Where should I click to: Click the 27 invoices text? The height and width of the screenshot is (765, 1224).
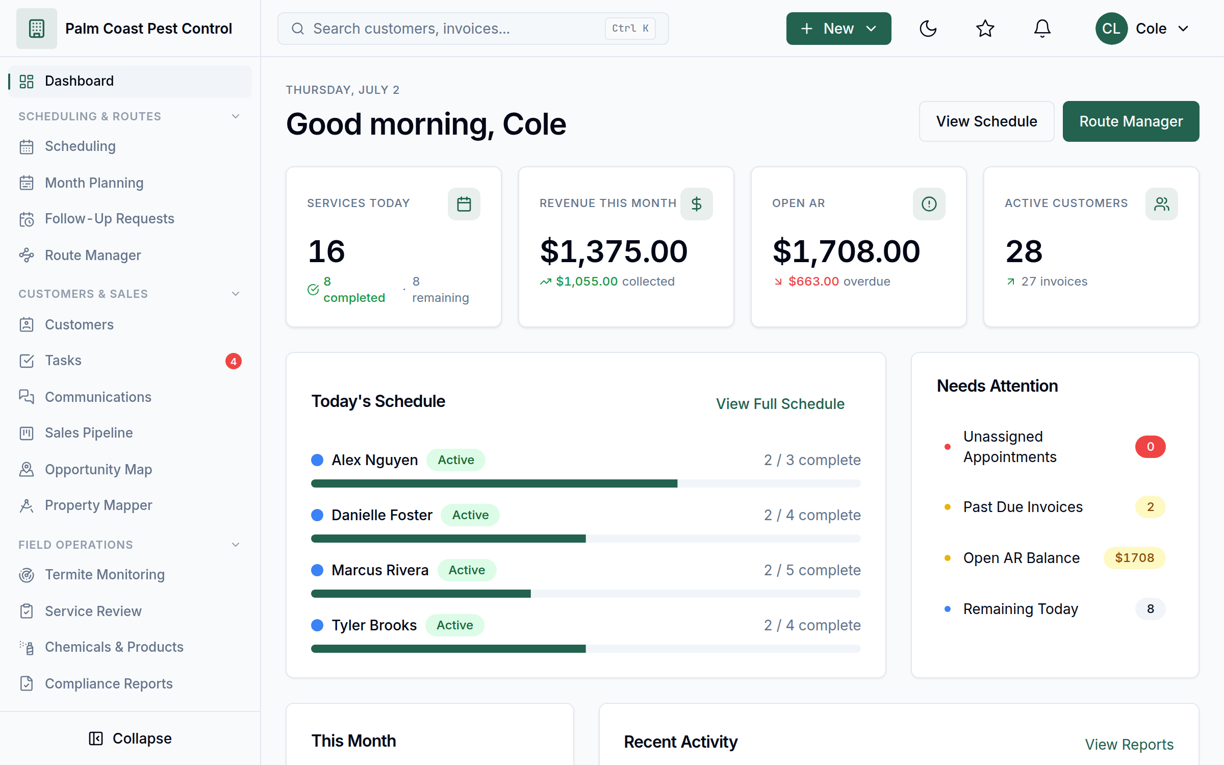click(x=1054, y=282)
